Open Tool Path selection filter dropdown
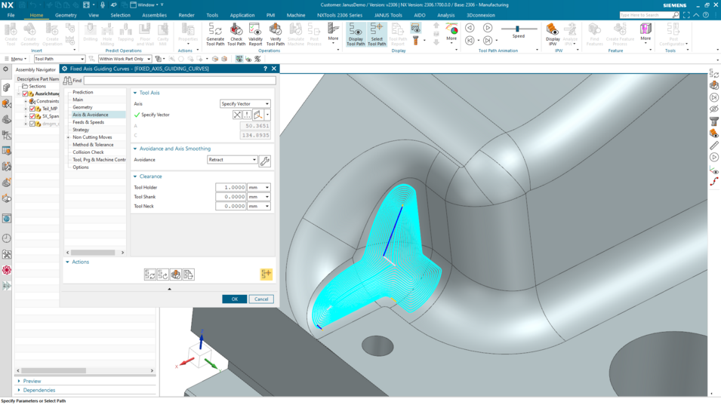This screenshot has height=405, width=721. tap(60, 59)
